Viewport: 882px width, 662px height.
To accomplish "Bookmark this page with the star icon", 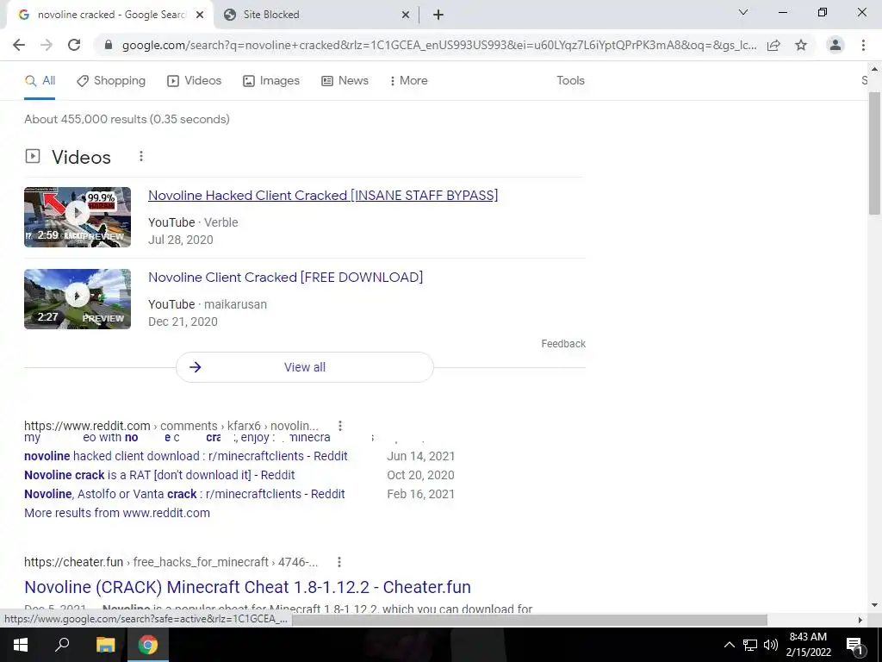I will pyautogui.click(x=801, y=45).
